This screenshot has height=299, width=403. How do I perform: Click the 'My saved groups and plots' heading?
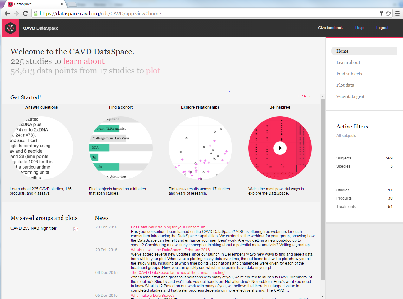(44, 218)
